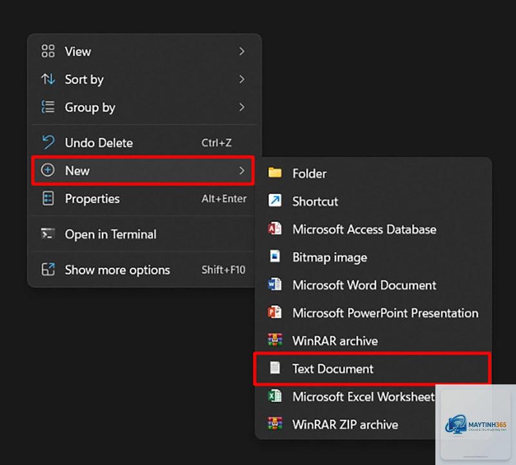Click the Ctrl+Z shortcut label
The image size is (516, 465).
click(217, 143)
